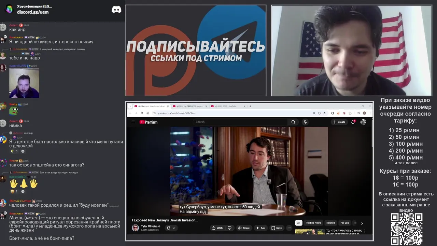Click the discord.gg/uem invite text

(x=33, y=12)
